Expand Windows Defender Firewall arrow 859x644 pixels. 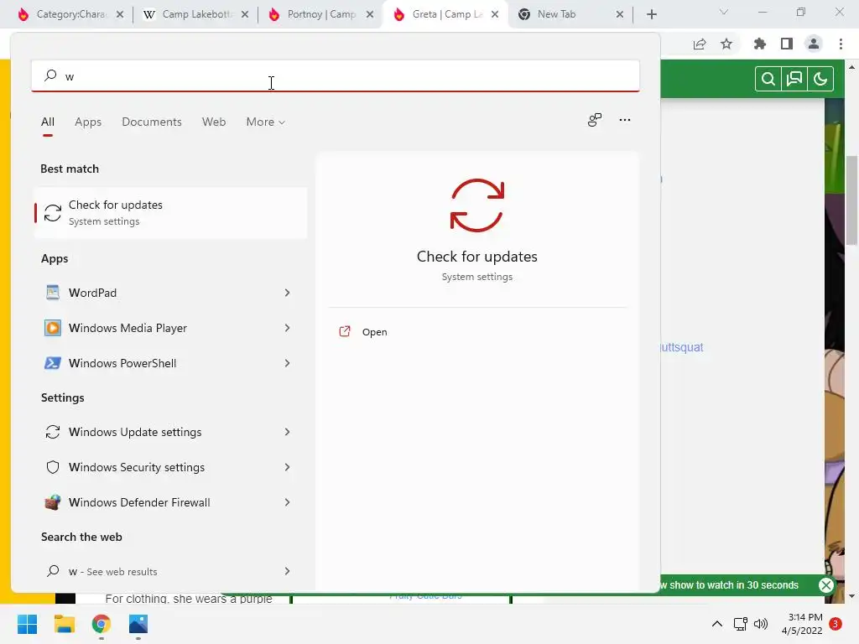287,502
